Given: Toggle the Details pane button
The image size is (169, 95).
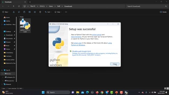Looking at the screenshot, I should coord(163,12).
